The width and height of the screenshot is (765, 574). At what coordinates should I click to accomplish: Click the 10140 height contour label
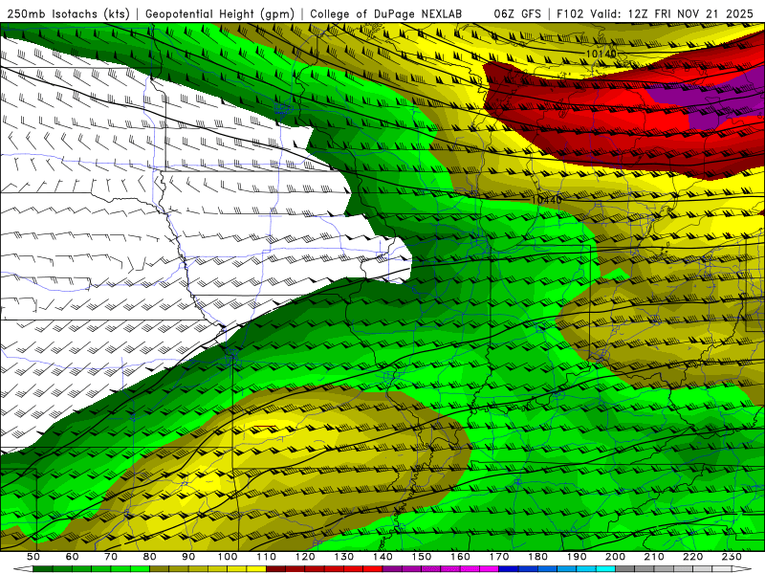tap(601, 54)
